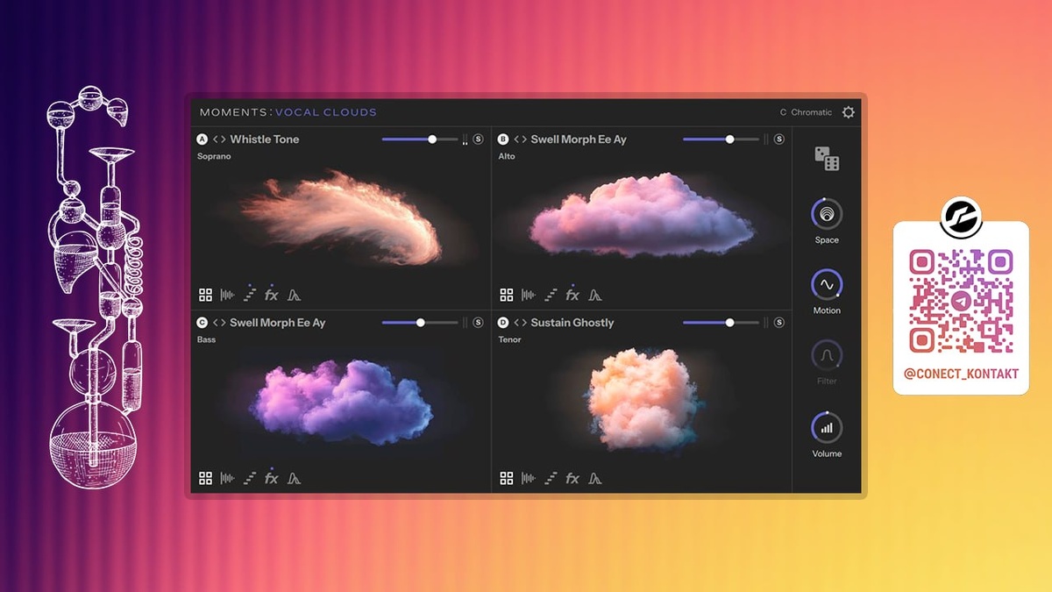
Task: Open the Sustain Ghostly preset menu
Action: tap(572, 323)
